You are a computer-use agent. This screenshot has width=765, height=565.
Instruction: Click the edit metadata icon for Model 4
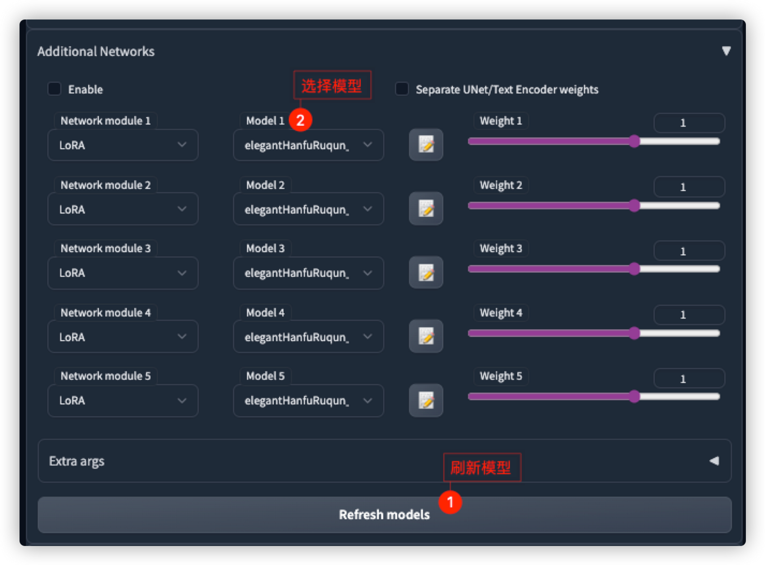click(x=426, y=336)
